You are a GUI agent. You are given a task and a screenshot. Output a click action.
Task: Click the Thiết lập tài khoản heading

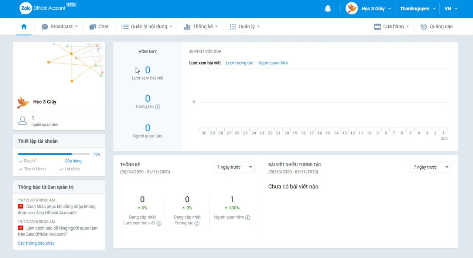click(38, 141)
